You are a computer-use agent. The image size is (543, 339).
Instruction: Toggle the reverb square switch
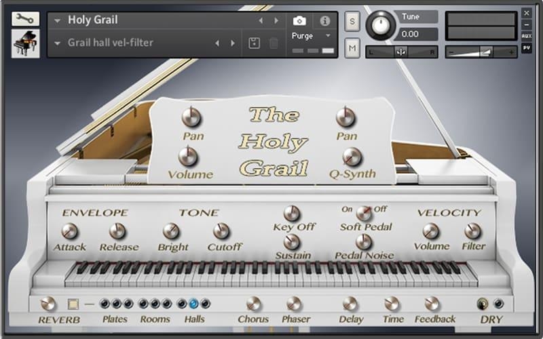pos(73,304)
